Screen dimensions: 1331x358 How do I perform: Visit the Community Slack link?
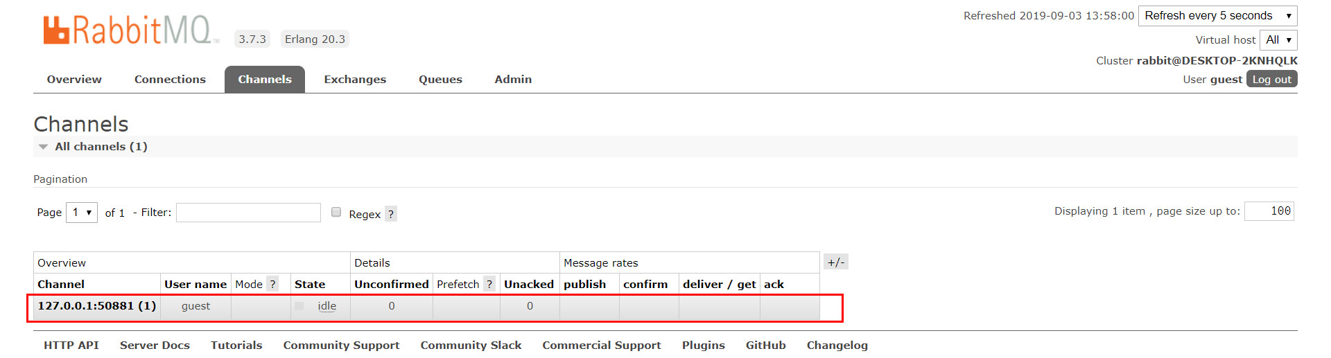(x=471, y=345)
